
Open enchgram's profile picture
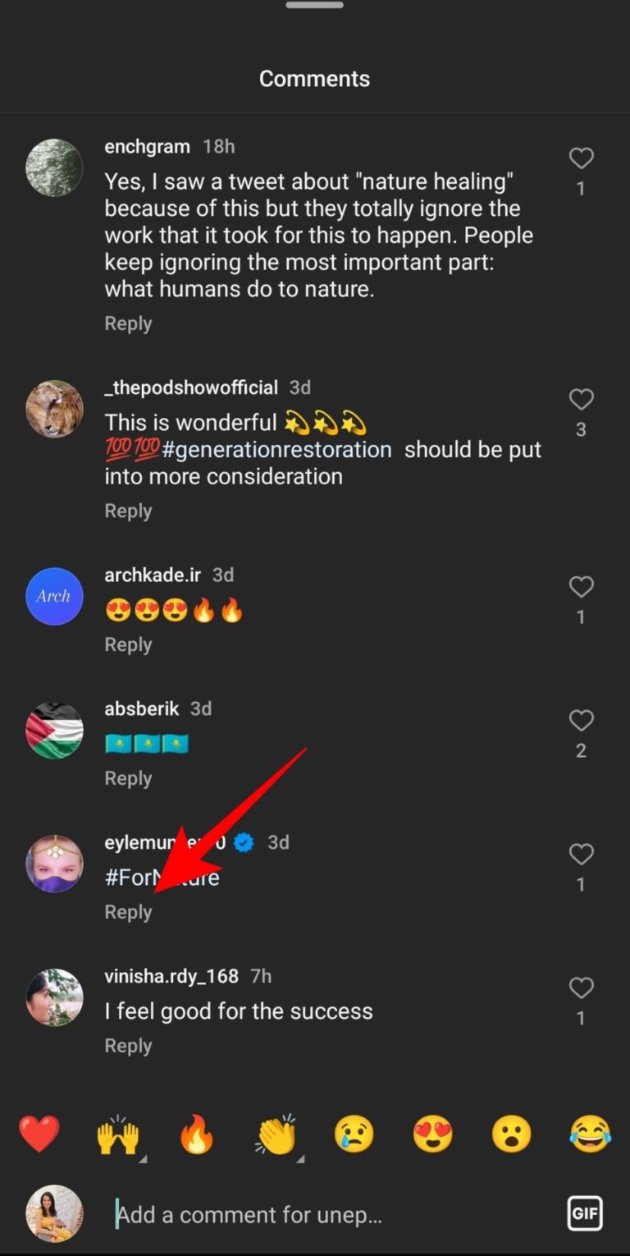pyautogui.click(x=54, y=167)
